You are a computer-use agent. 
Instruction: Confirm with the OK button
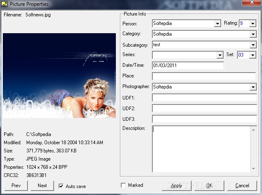[209, 186]
